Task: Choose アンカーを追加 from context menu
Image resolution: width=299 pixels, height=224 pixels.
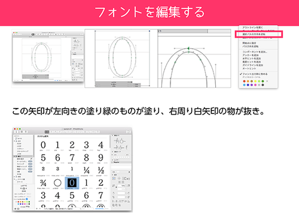Action: pyautogui.click(x=251, y=55)
